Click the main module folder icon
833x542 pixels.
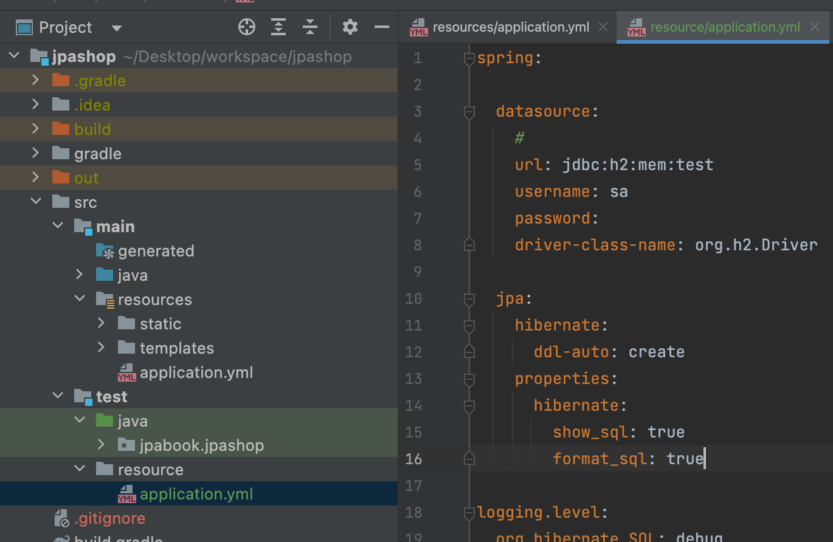point(83,227)
